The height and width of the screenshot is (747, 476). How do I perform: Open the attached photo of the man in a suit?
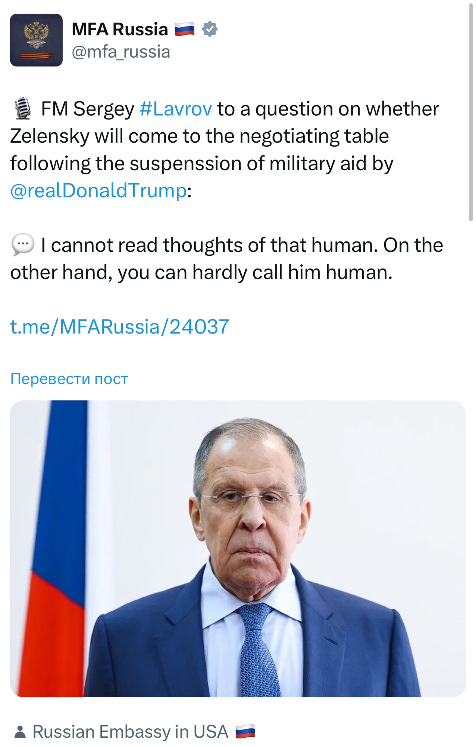(238, 548)
